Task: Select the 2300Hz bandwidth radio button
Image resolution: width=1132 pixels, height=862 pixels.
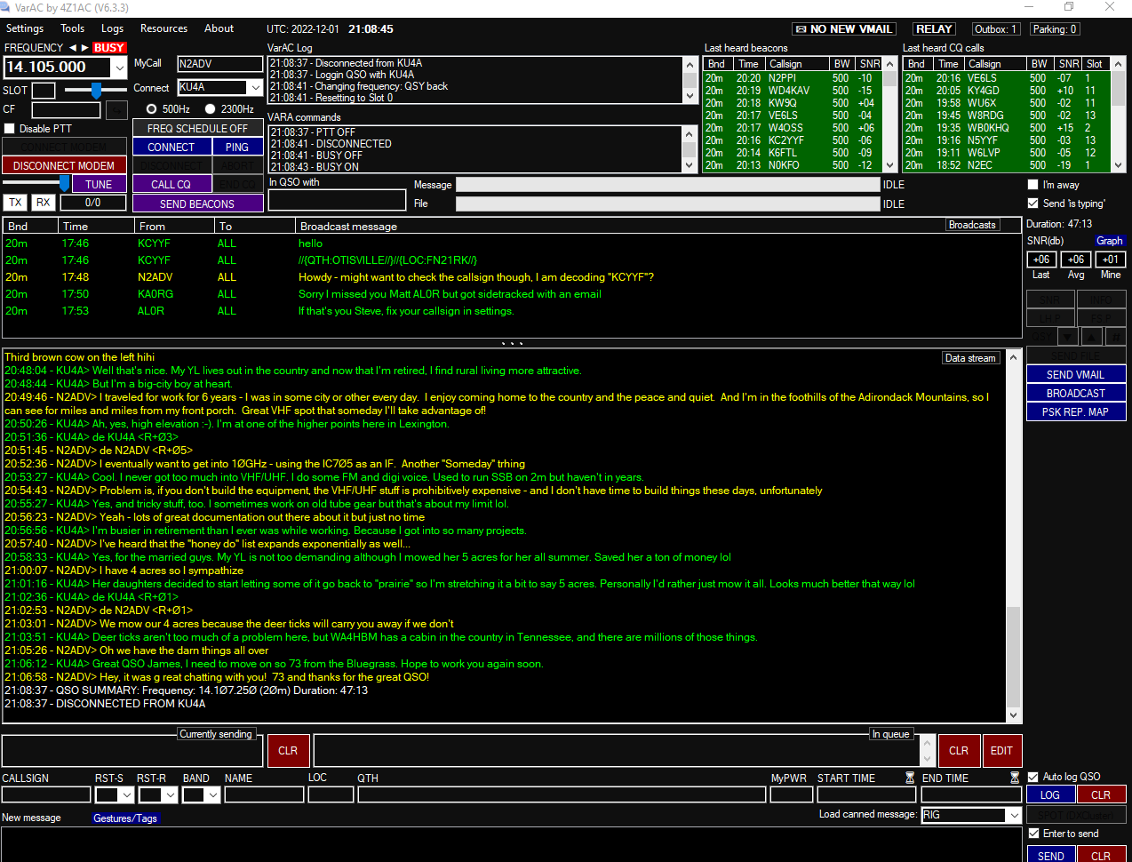Action: pos(211,109)
